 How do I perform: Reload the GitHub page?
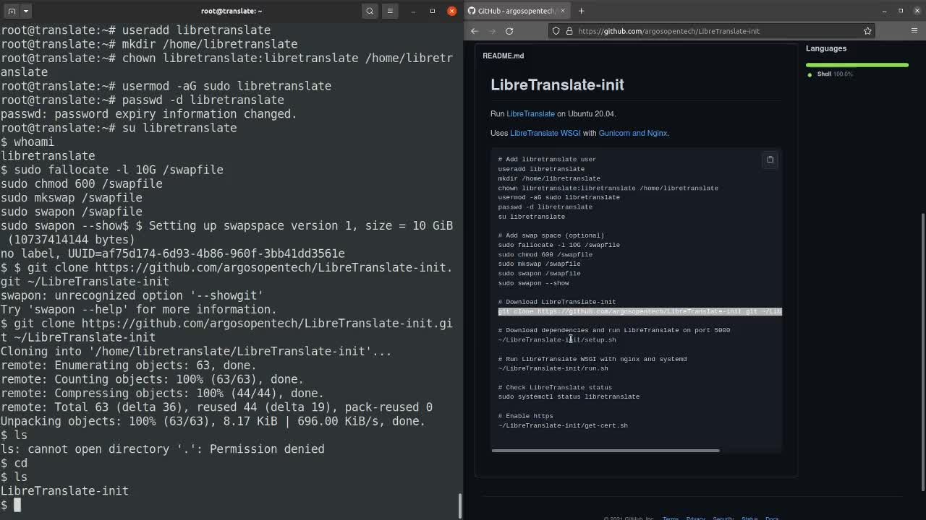(x=509, y=31)
